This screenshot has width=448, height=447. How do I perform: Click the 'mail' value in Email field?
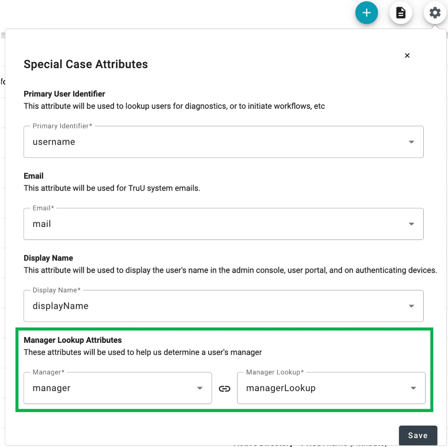(42, 224)
